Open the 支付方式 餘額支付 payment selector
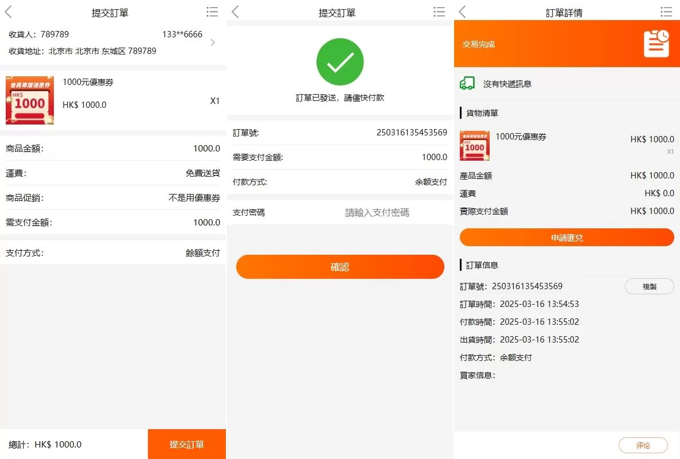680x459 pixels. click(113, 253)
